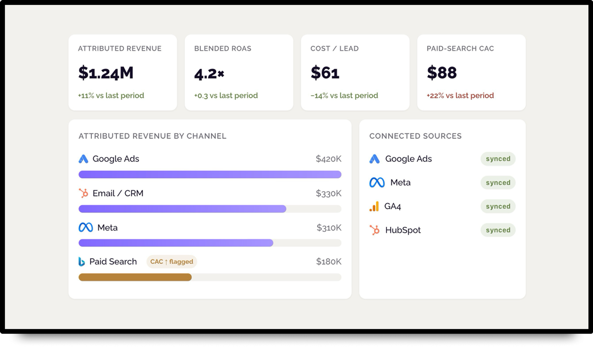The width and height of the screenshot is (593, 347).
Task: Open the Paid-Search CAC $88 card
Action: 471,73
